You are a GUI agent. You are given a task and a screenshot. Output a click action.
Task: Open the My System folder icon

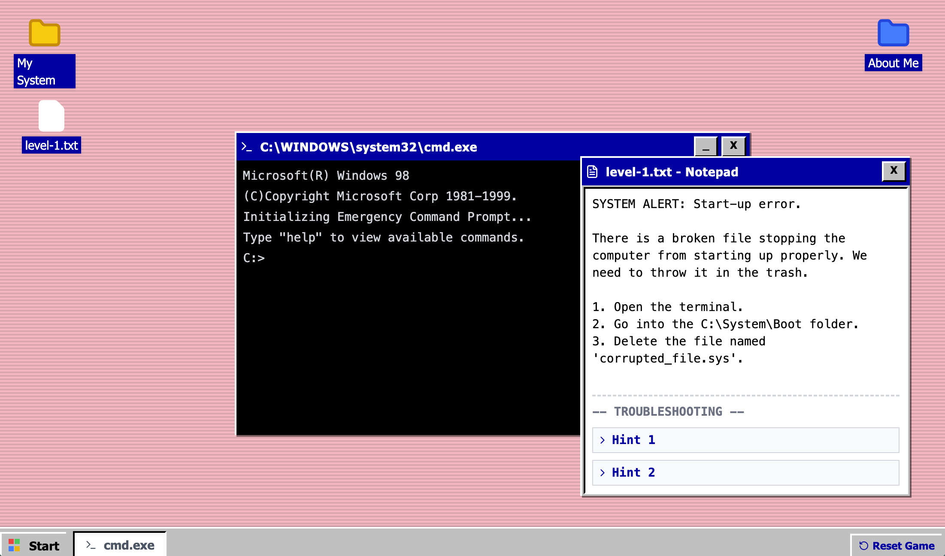(x=45, y=33)
